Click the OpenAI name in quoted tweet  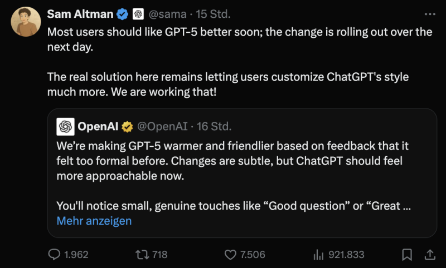(96, 127)
